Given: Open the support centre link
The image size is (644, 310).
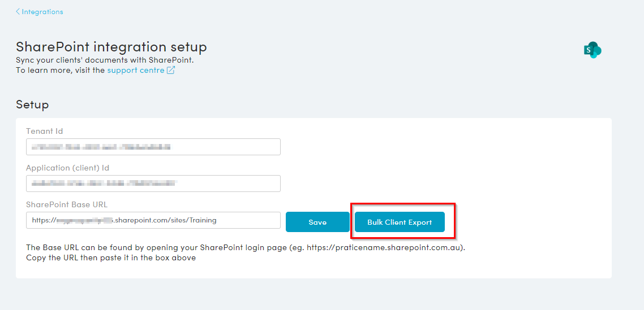Looking at the screenshot, I should click(x=136, y=70).
